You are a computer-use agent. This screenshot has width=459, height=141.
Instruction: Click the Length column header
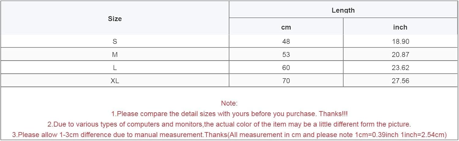point(343,10)
